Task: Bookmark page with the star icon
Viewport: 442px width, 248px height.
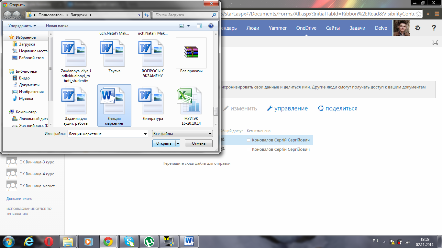Action: (x=419, y=14)
